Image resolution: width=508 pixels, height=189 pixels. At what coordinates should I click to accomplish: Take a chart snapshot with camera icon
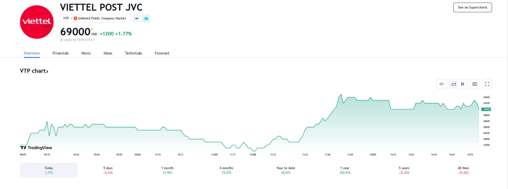point(475,84)
